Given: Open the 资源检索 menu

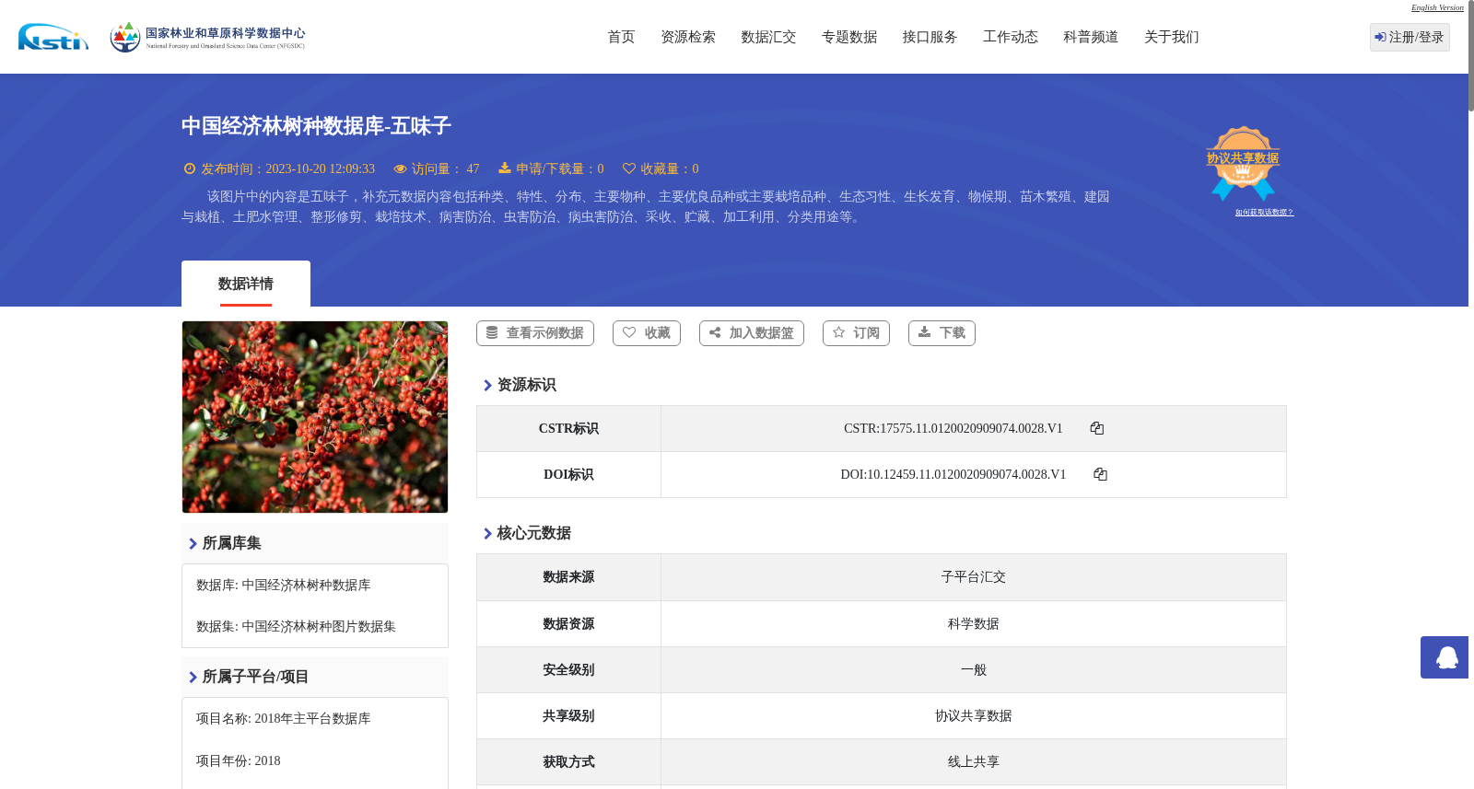Looking at the screenshot, I should coord(688,37).
